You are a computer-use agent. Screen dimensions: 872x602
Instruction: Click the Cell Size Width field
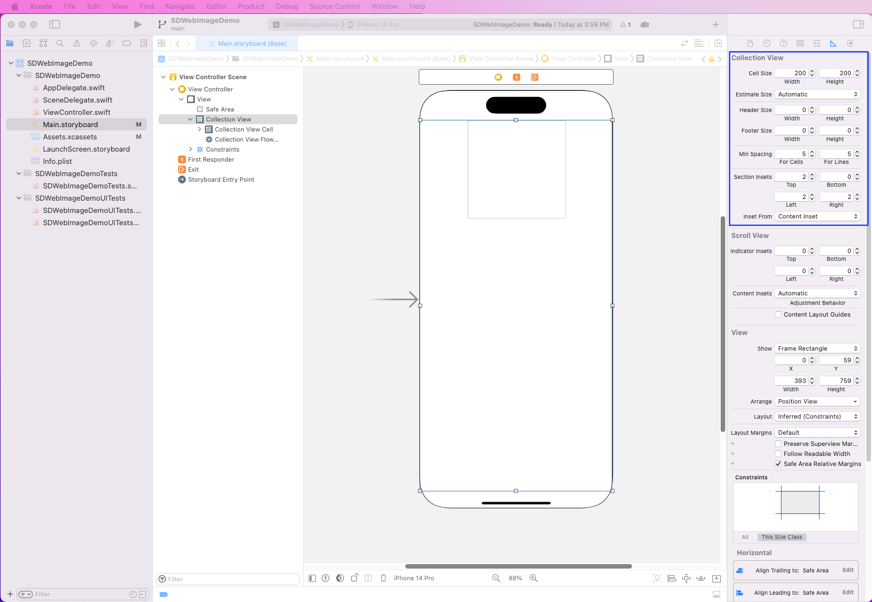[x=792, y=73]
